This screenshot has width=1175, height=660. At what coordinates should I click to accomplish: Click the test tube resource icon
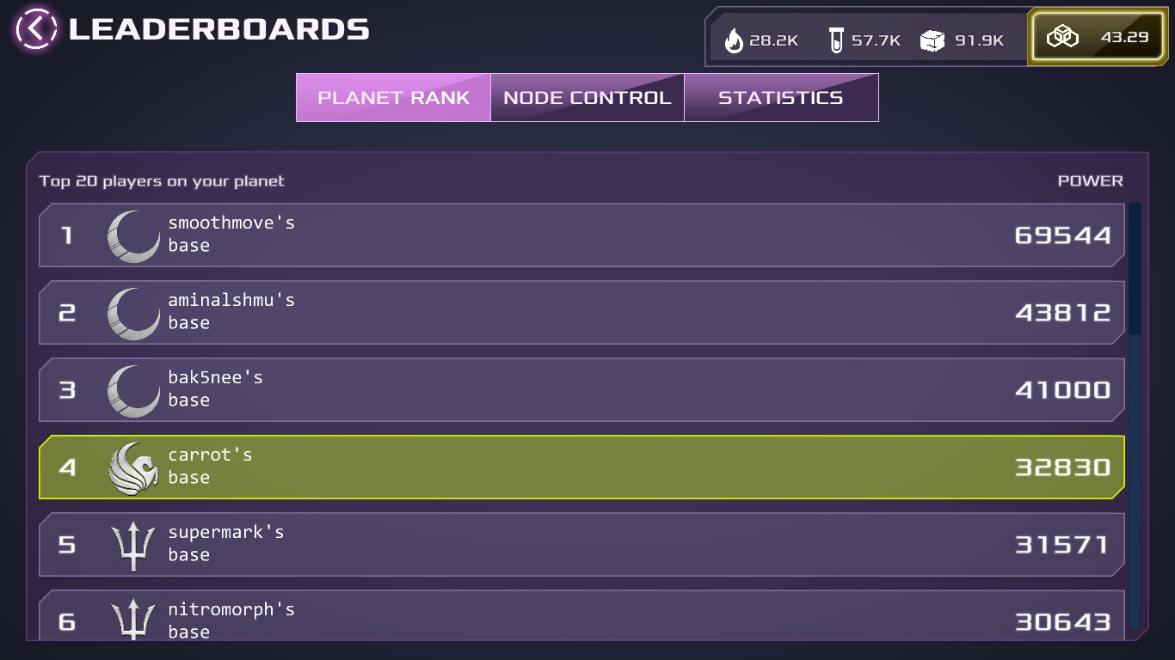pos(836,40)
